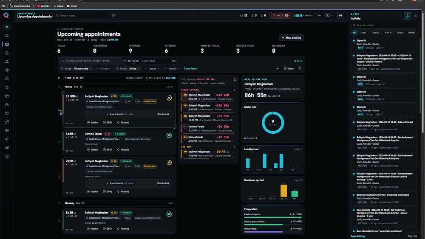This screenshot has width=425, height=239.
Task: Click the megaphone icon in the sidebar
Action: tap(7, 139)
